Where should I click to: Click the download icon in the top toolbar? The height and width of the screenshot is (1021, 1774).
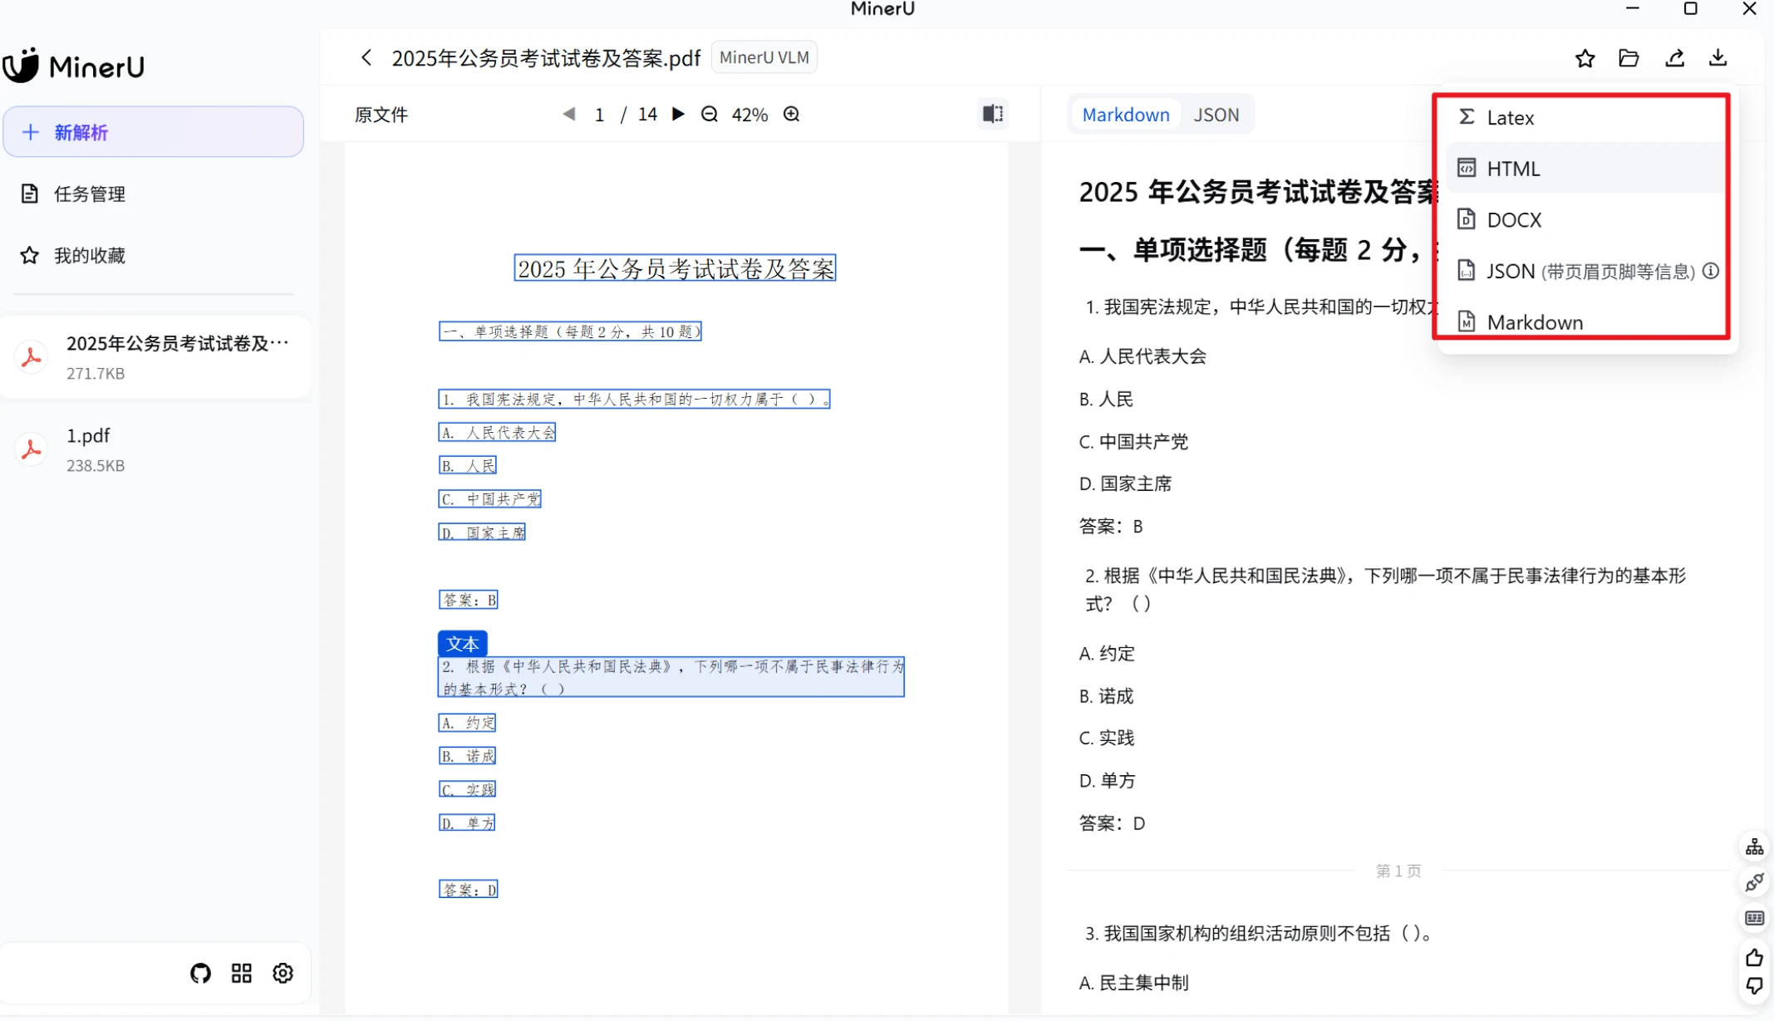pos(1717,57)
